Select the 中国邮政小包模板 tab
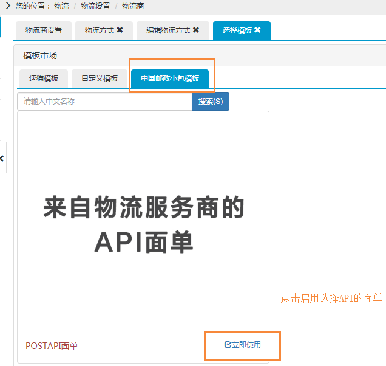This screenshot has height=366, width=386. click(170, 78)
